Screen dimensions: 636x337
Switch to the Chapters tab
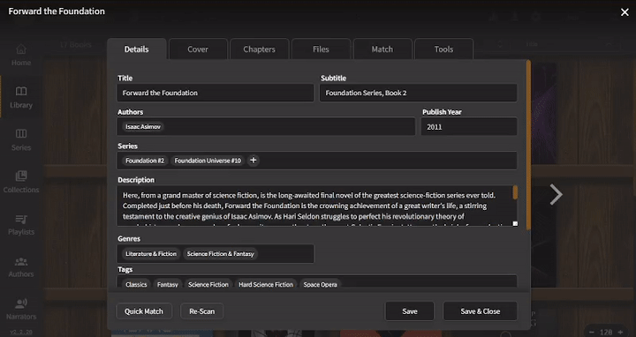click(x=259, y=49)
